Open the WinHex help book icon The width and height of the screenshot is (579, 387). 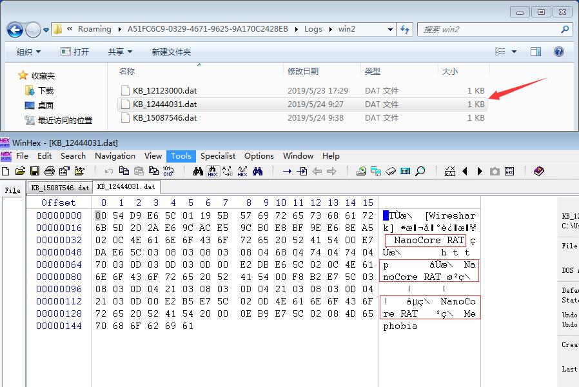pyautogui.click(x=537, y=171)
